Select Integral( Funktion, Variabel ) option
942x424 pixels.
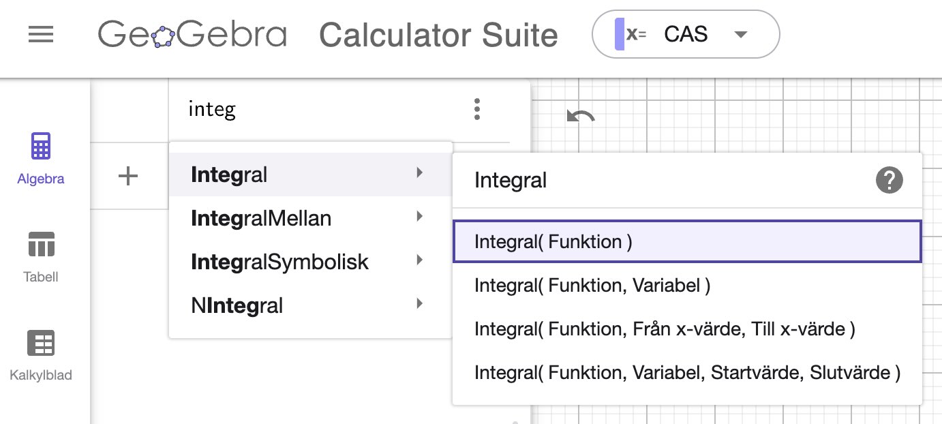(592, 286)
